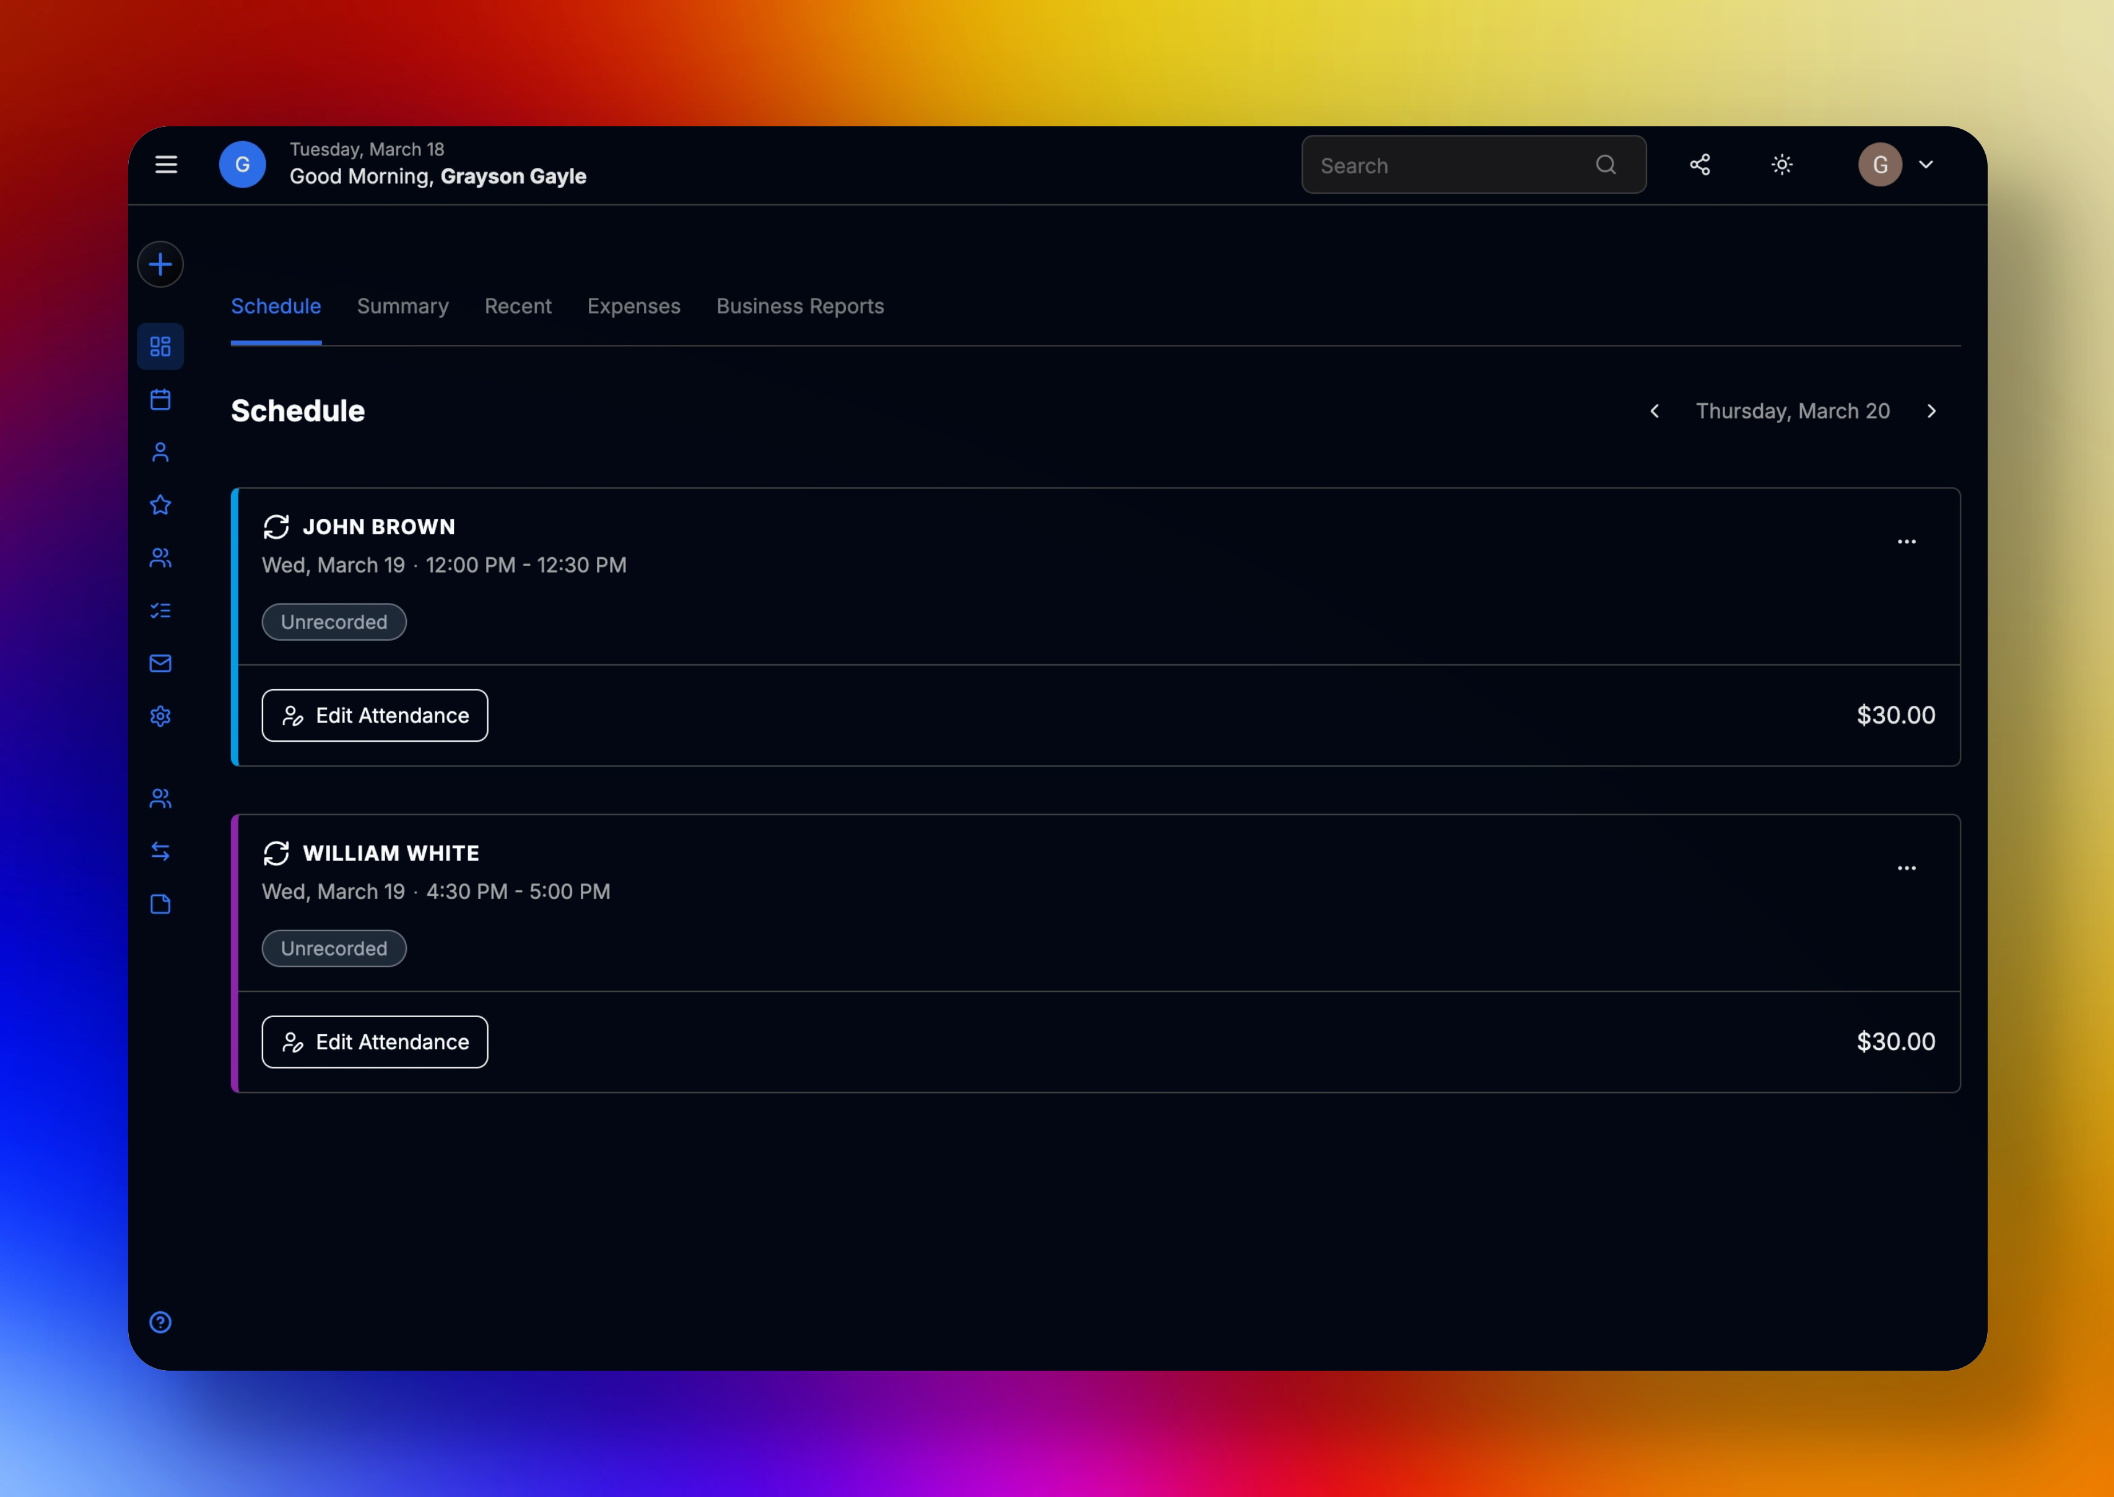
Task: Click the share icon in the header
Action: (1700, 165)
